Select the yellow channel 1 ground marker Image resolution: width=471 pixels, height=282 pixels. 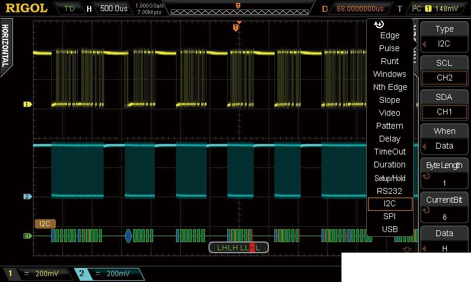(x=27, y=105)
